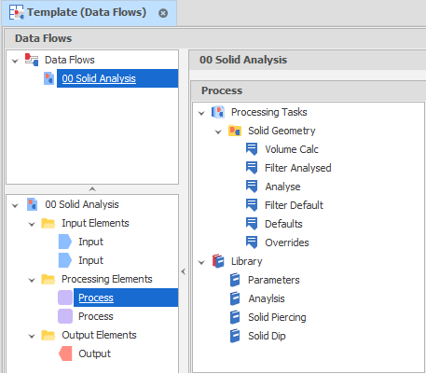Click the purple icon of the second Process
Screen dimensions: 426x374
(x=65, y=316)
